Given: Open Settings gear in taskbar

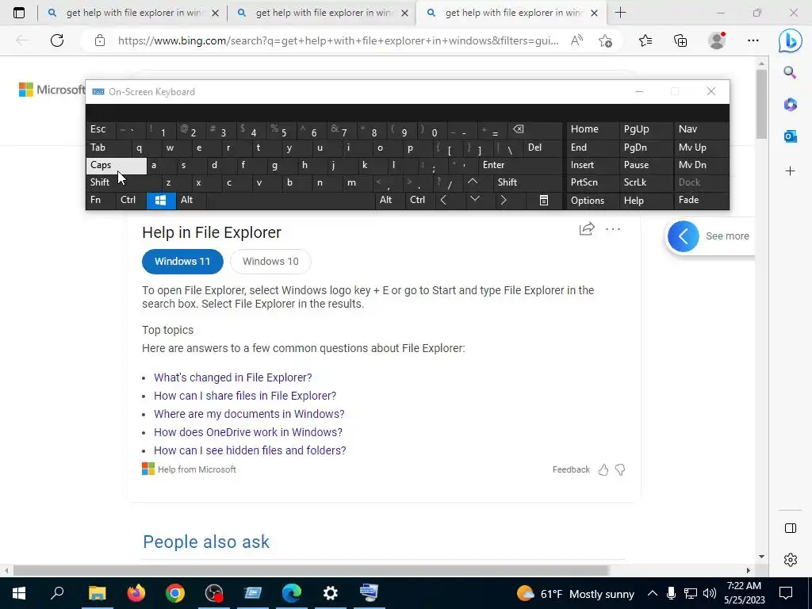Looking at the screenshot, I should point(331,593).
